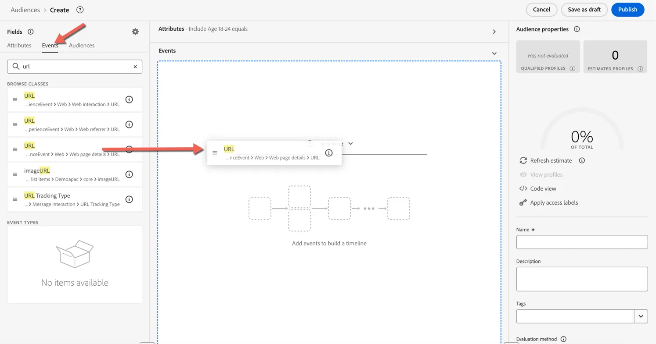This screenshot has height=344, width=656.
Task: Show info for URL Tracking Type field
Action: pos(129,199)
